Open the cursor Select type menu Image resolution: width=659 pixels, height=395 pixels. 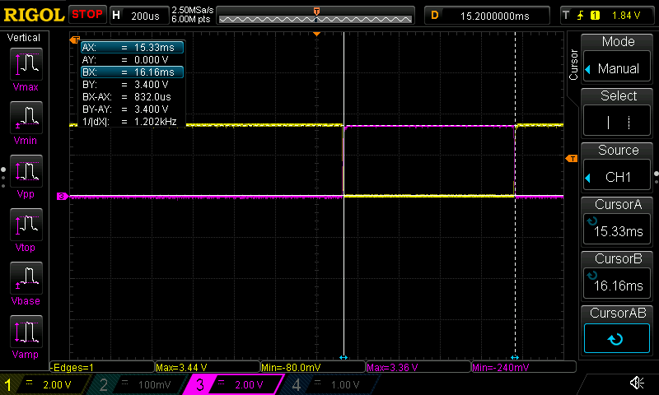click(618, 113)
